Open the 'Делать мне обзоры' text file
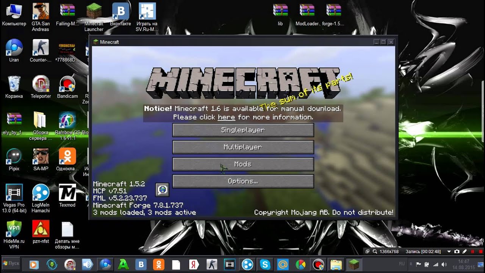The height and width of the screenshot is (273, 485). pos(67,235)
